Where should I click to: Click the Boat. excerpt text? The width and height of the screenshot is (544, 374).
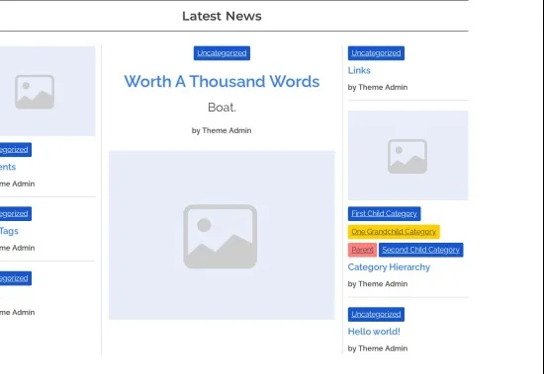pos(222,108)
